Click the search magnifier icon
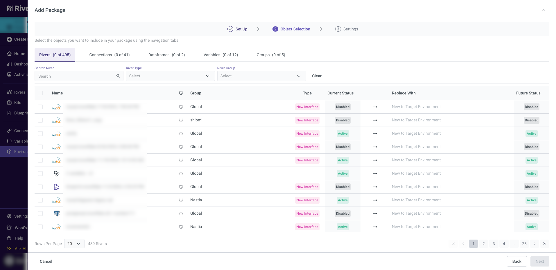 [118, 76]
